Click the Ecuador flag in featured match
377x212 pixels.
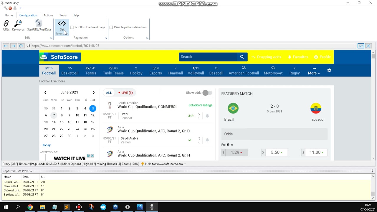click(x=316, y=108)
